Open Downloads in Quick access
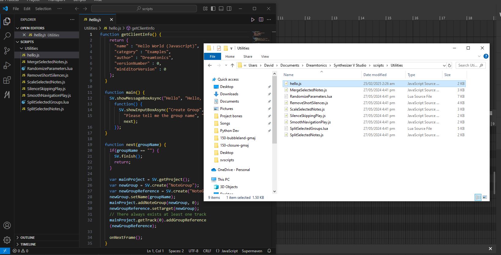 tap(229, 94)
